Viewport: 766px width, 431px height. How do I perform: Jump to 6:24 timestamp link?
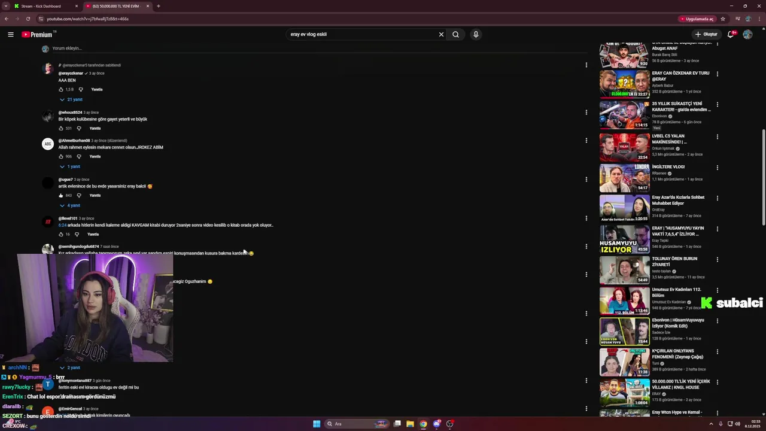62,225
